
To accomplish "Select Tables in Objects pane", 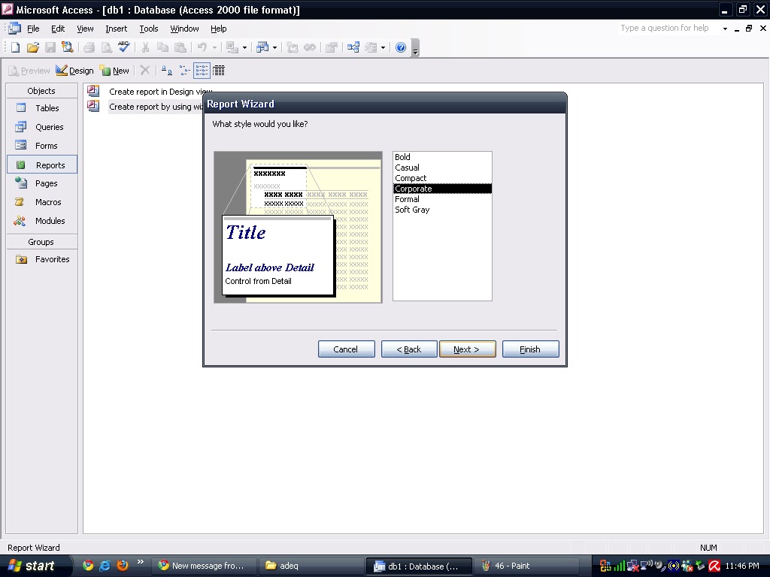I will coord(42,108).
